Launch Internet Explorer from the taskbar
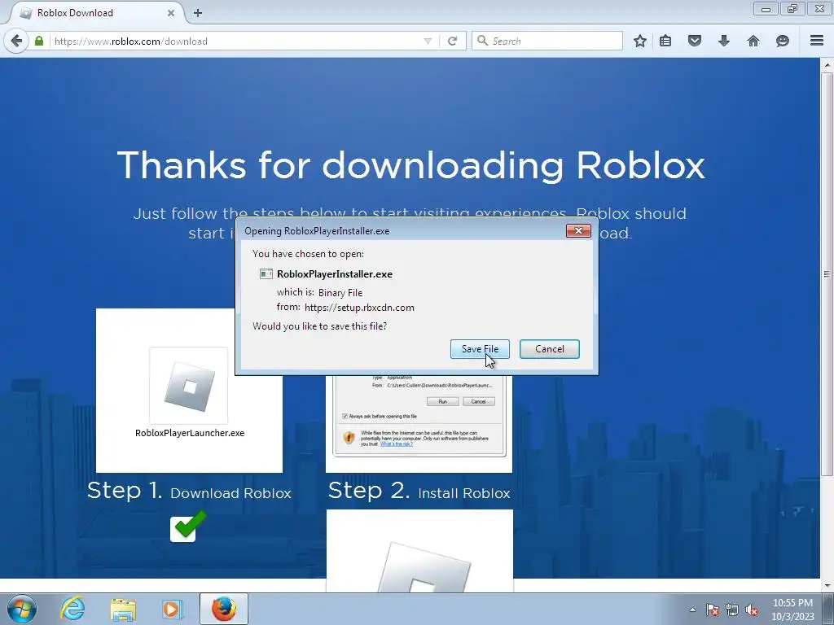 72,609
